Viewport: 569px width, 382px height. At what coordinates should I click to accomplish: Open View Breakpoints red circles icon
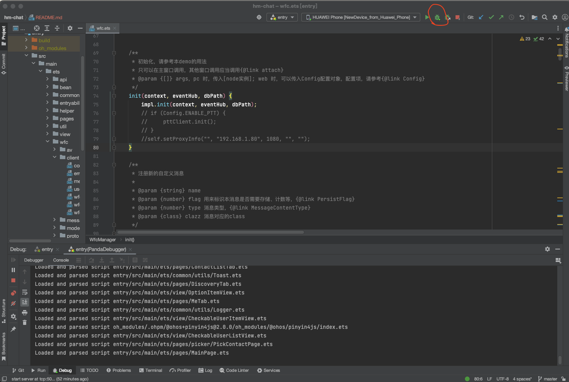13,293
